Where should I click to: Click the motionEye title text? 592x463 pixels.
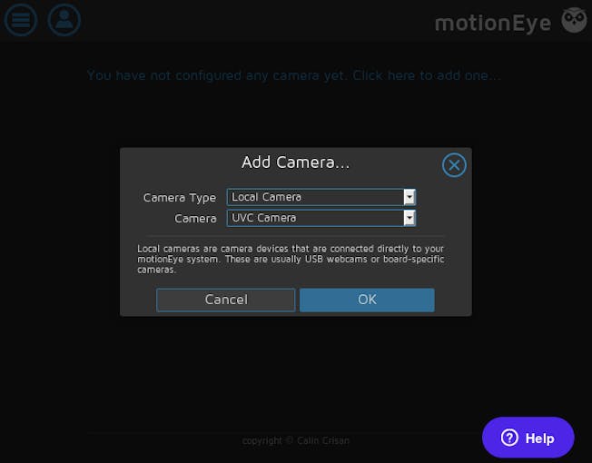[x=493, y=23]
